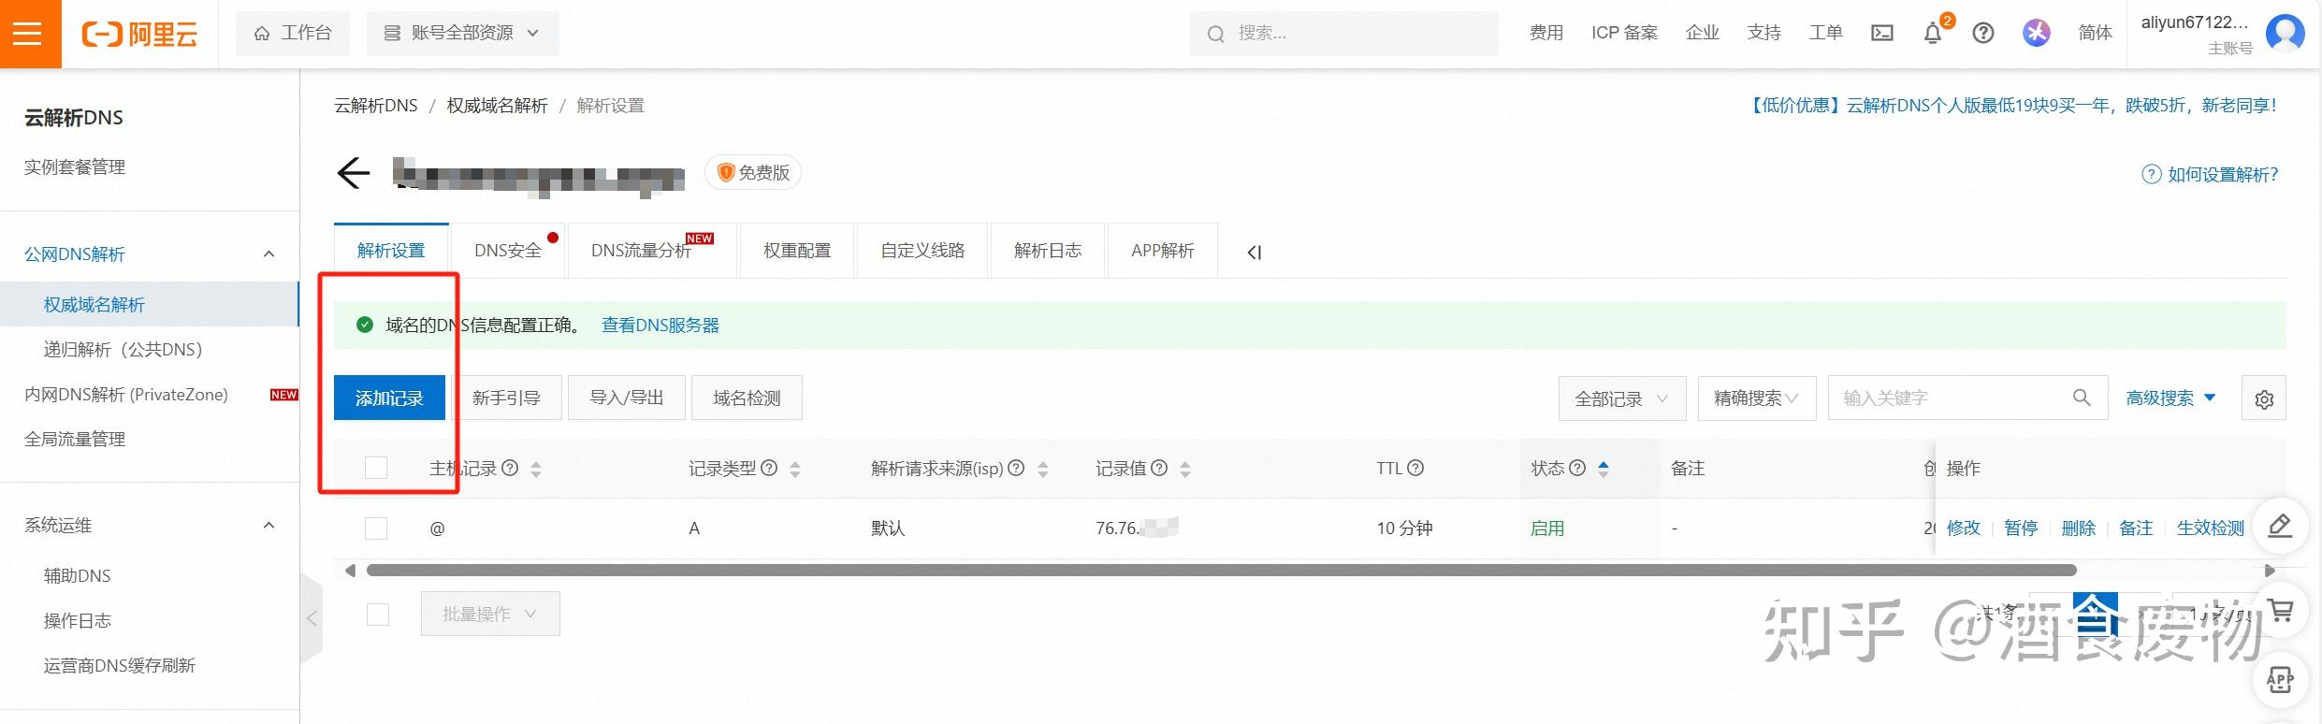This screenshot has width=2322, height=724.
Task: Switch to the 解析日志 tab
Action: pos(1048,251)
